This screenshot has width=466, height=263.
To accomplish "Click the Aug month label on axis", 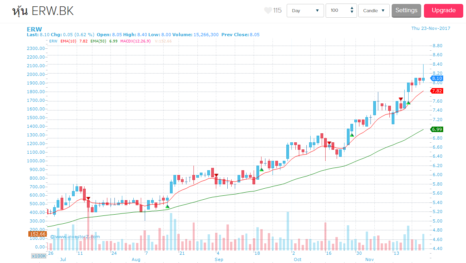I will [136, 259].
